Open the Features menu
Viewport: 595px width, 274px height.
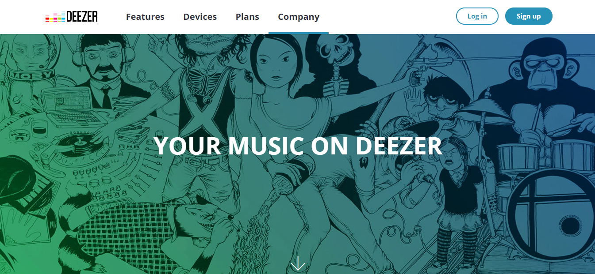click(x=145, y=17)
